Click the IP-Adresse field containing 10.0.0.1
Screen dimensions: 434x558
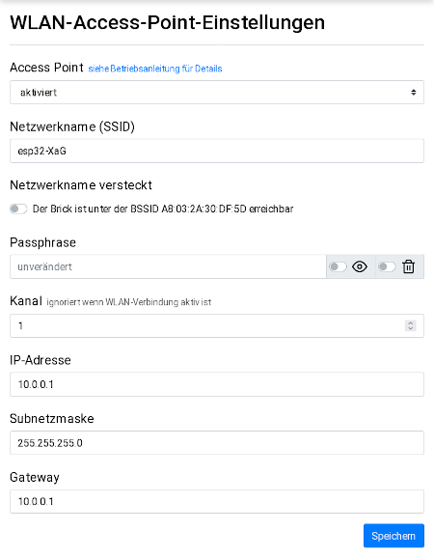click(x=217, y=384)
